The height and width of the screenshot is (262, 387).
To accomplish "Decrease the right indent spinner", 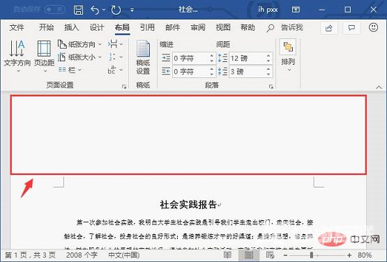I will (212, 75).
